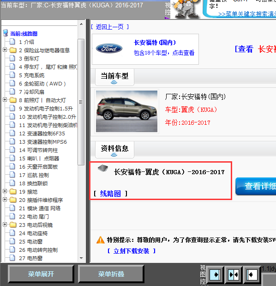Open the 线路图 link

tap(110, 194)
